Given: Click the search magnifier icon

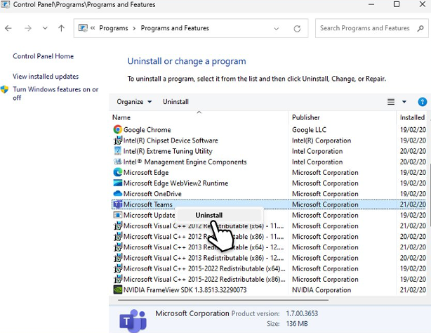Looking at the screenshot, I should pos(420,28).
